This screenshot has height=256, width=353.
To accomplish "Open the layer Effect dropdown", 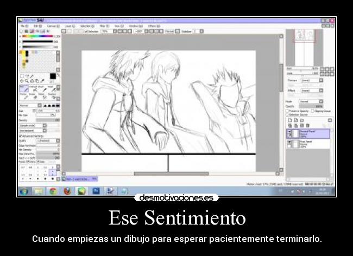I will [x=312, y=91].
